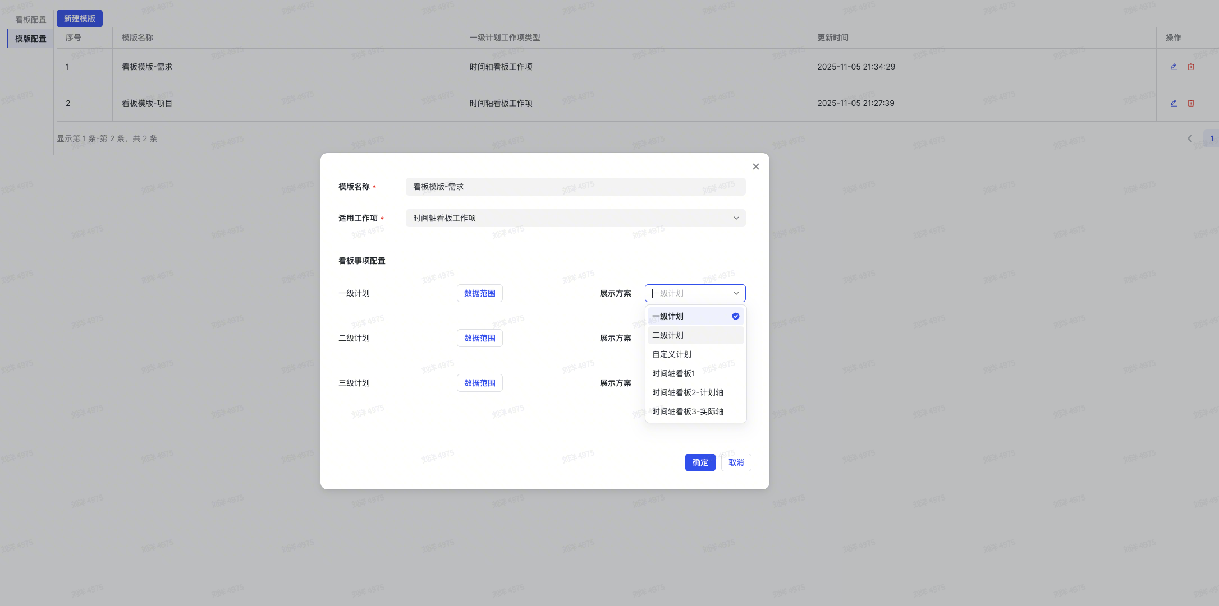Focus the 模版名称 input field
Image resolution: width=1219 pixels, height=606 pixels.
(x=576, y=187)
